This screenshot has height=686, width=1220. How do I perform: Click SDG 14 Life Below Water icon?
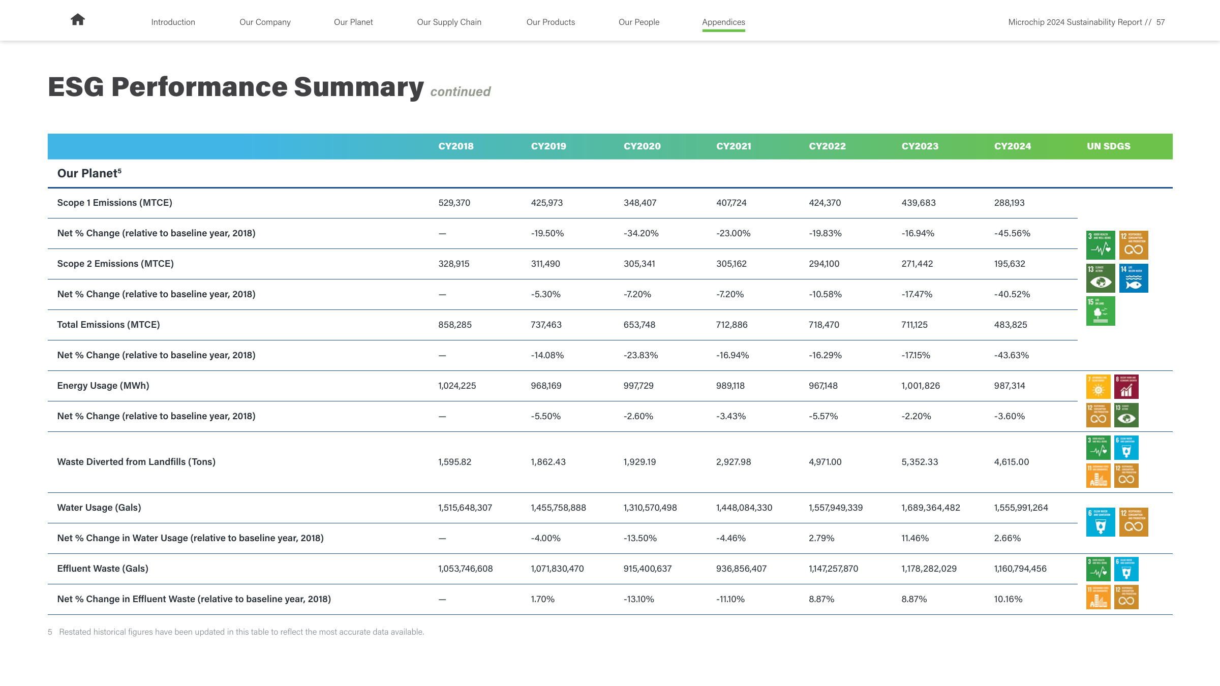[1134, 278]
